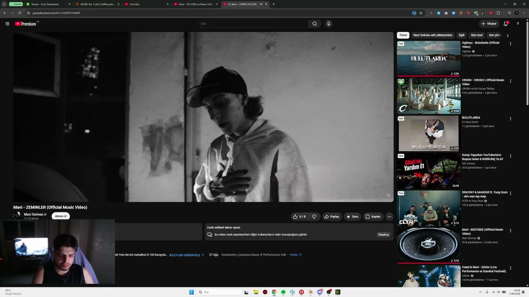Image resolution: width=529 pixels, height=297 pixels.
Task: Open more actions menu under the video
Action: [x=389, y=217]
